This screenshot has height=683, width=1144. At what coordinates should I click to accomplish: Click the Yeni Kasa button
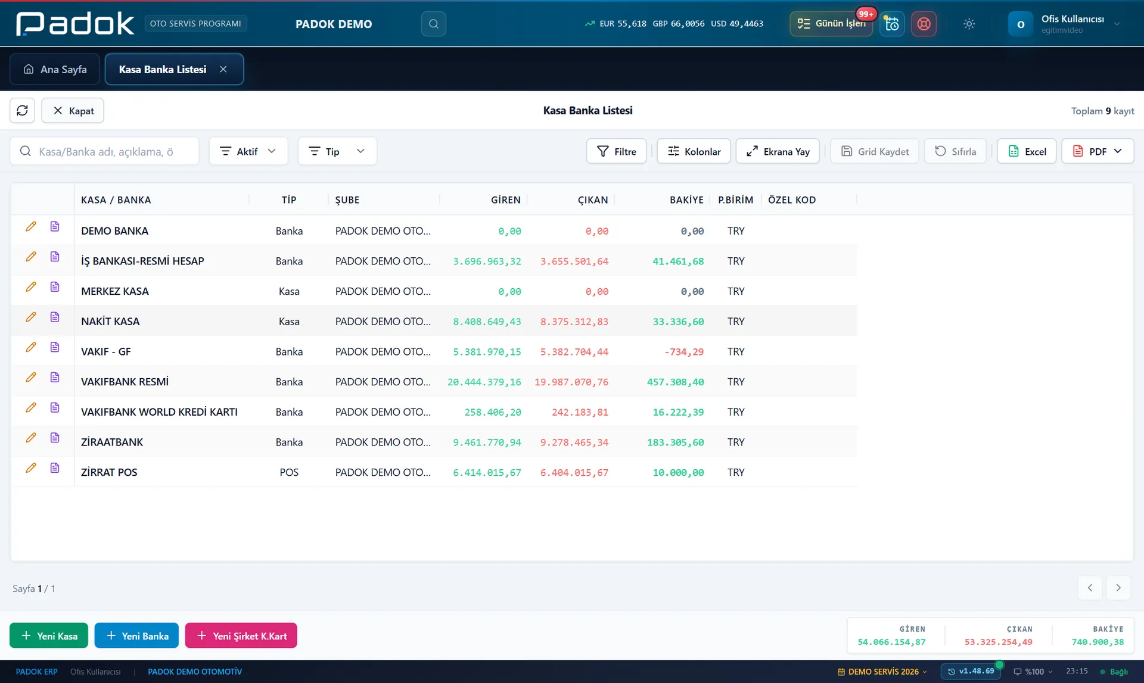[x=49, y=635]
